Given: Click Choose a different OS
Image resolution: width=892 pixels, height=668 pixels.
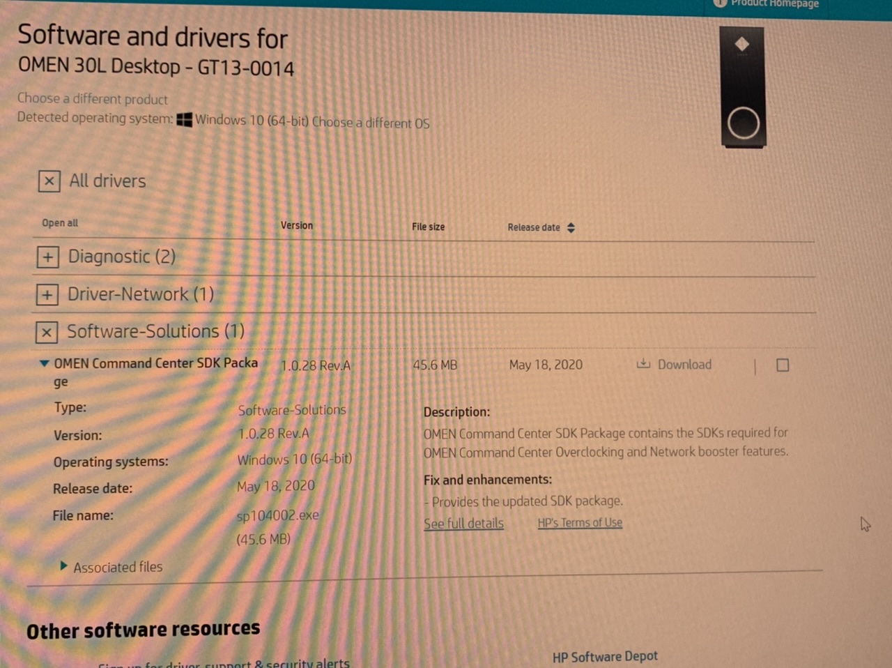Looking at the screenshot, I should coord(370,123).
